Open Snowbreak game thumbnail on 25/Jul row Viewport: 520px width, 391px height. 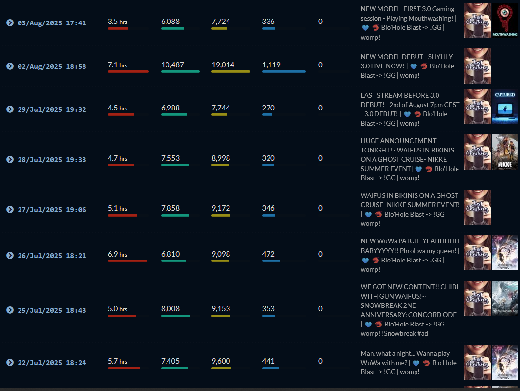[x=504, y=298]
